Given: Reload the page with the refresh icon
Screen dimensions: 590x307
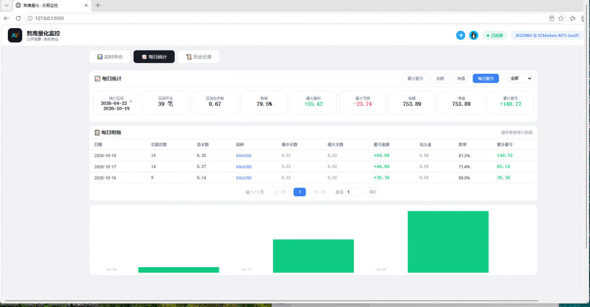Looking at the screenshot, I should pos(18,18).
